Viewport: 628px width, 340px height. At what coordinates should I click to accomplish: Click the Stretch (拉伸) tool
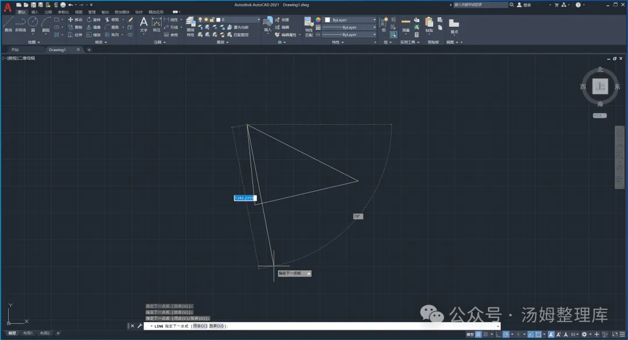click(74, 35)
